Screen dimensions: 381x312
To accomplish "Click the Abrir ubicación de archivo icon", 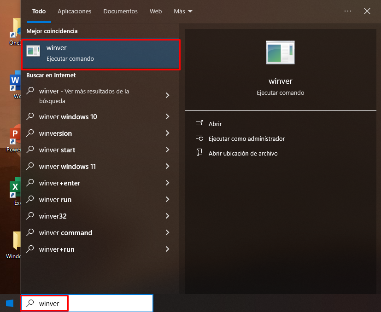I will [199, 153].
